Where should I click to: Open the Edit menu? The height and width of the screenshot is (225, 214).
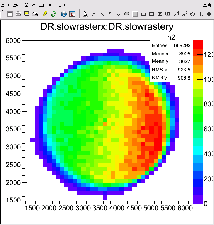[17, 5]
